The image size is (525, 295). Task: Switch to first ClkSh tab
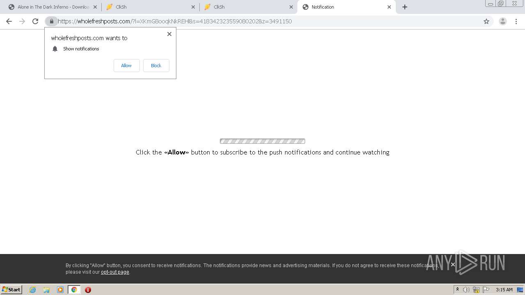click(150, 7)
